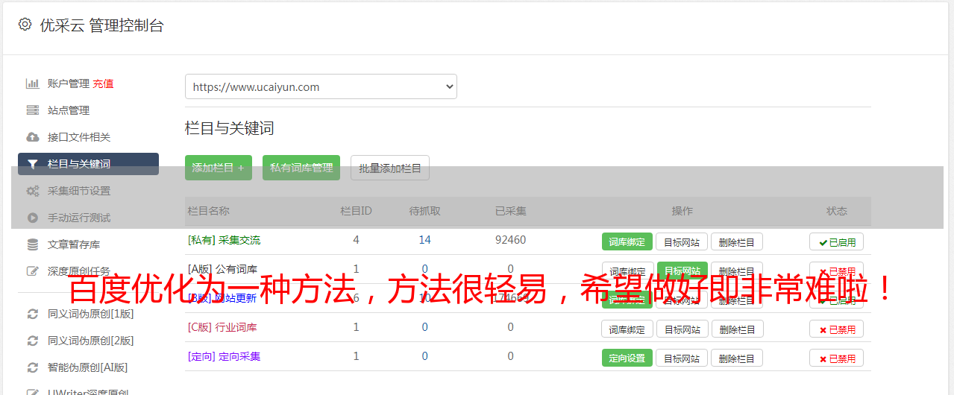
Task: Open the https://www.ucaiyun.com site dropdown
Action: (x=321, y=86)
